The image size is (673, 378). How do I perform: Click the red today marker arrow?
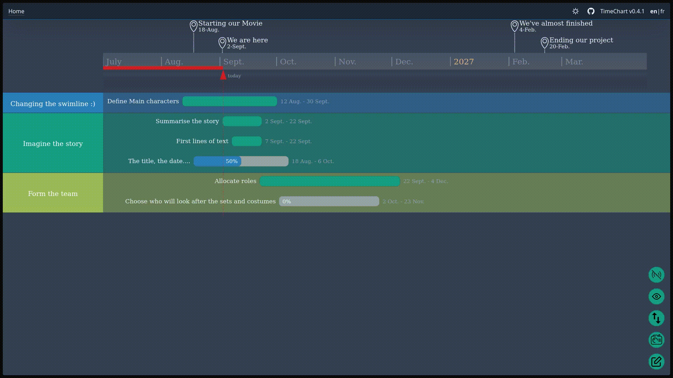coord(223,75)
